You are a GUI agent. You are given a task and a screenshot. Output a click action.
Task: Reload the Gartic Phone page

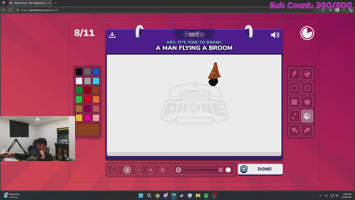click(10, 10)
